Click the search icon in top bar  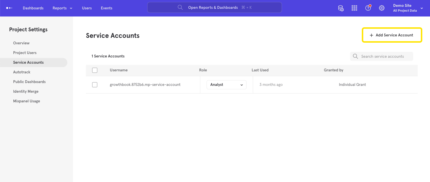180,7
